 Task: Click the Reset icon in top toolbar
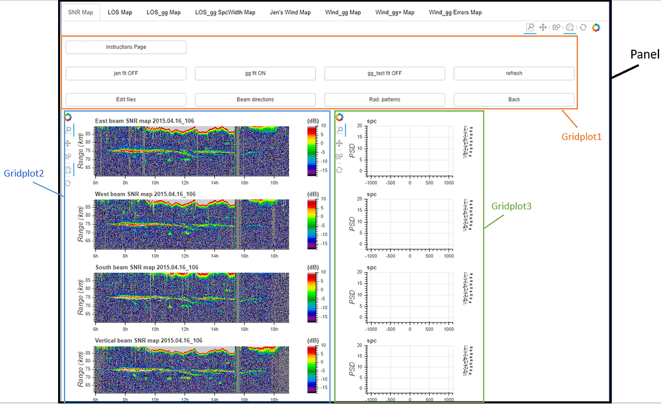(x=583, y=27)
